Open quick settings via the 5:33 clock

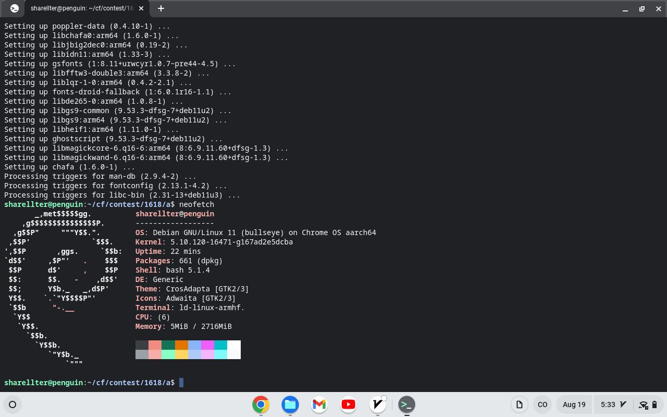[608, 404]
